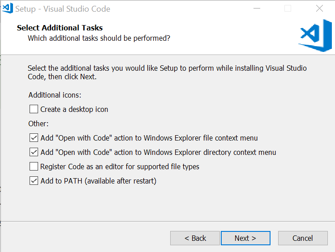Go to previous step with Back button

pos(195,238)
